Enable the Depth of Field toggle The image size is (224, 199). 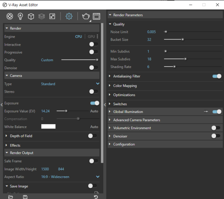click(92, 136)
